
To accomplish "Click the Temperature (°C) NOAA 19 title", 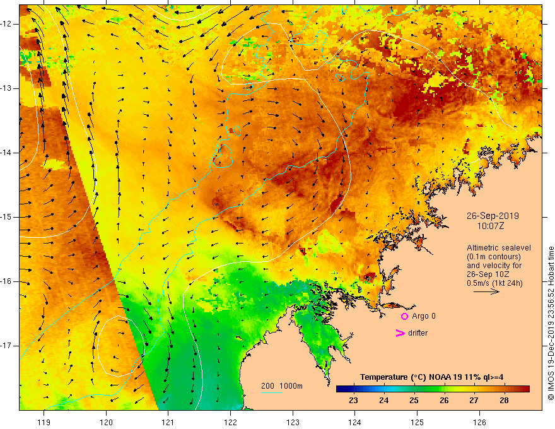I will point(431,377).
